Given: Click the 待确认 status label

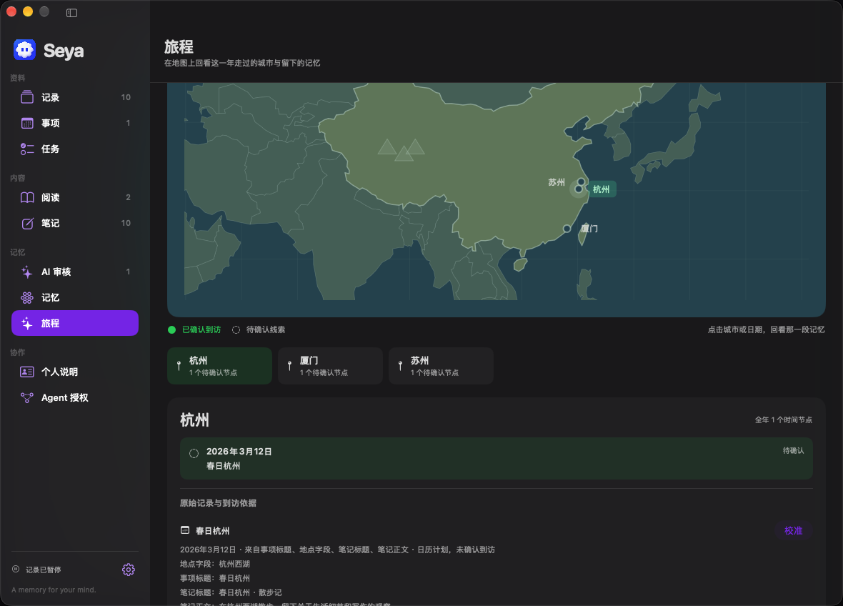Looking at the screenshot, I should (x=793, y=451).
